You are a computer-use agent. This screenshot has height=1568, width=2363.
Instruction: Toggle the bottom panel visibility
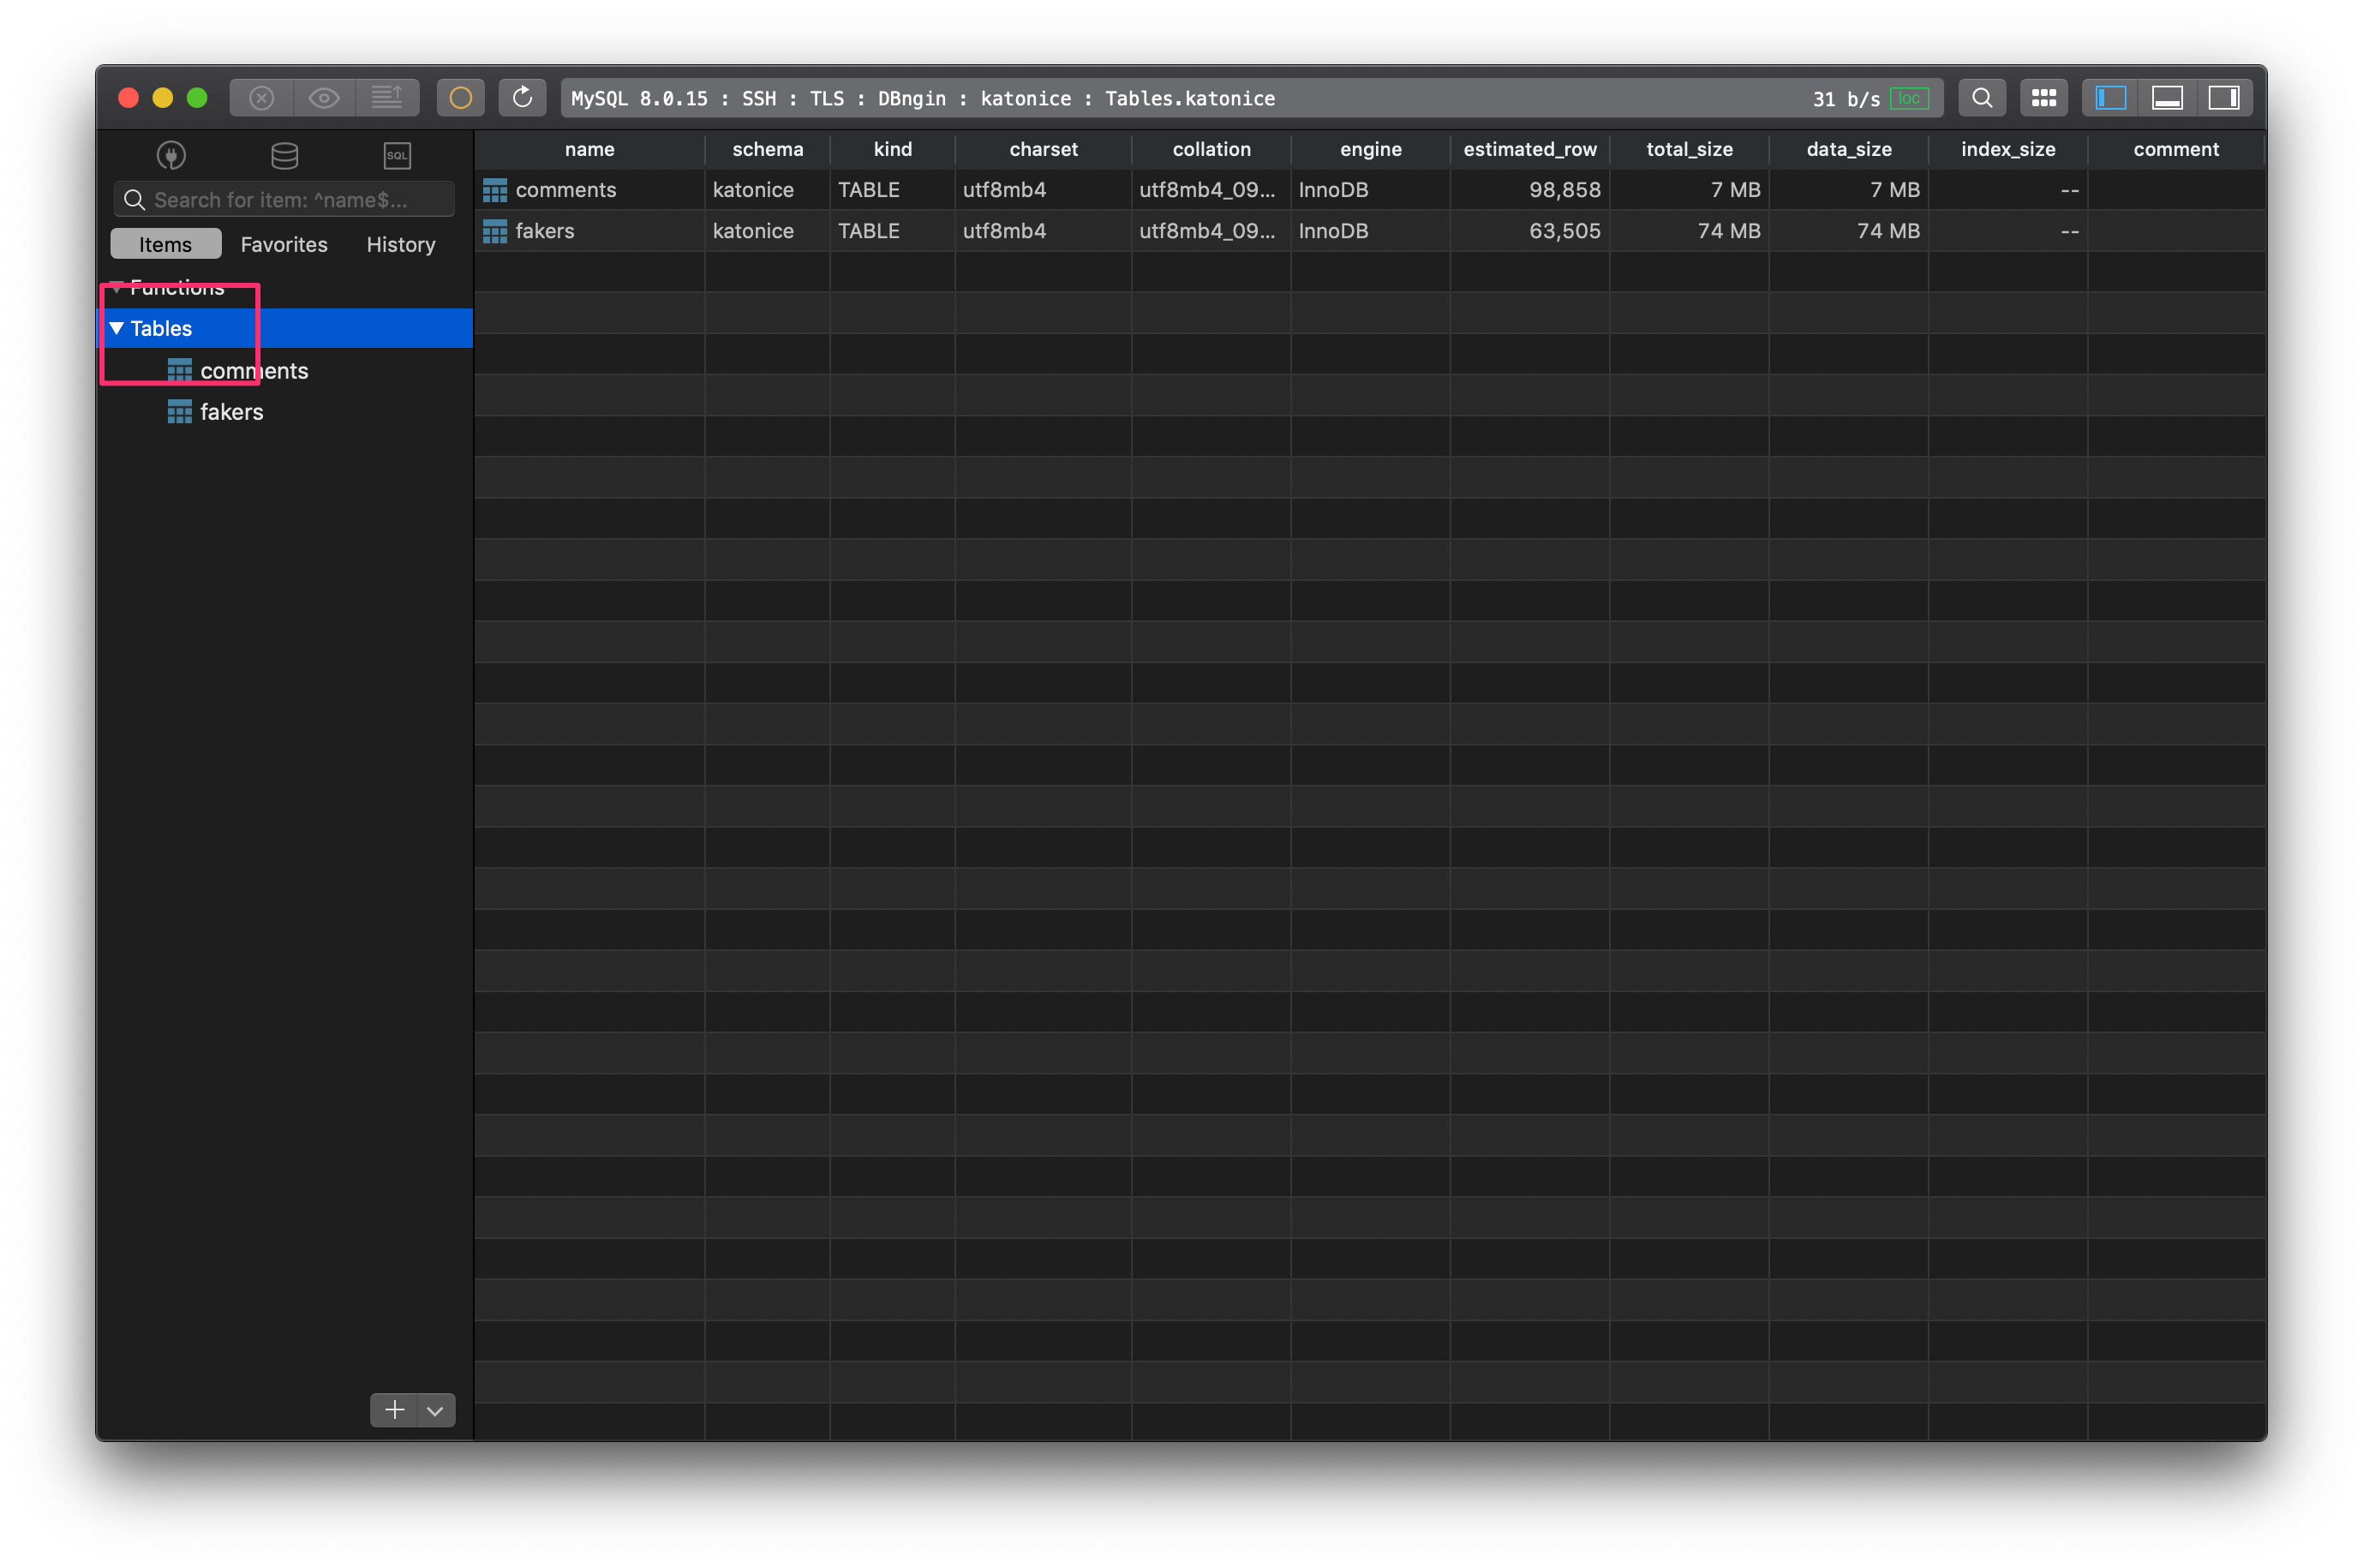pyautogui.click(x=2167, y=97)
